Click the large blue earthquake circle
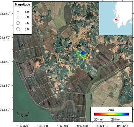Screen dimensions: 134x127 click(84, 53)
